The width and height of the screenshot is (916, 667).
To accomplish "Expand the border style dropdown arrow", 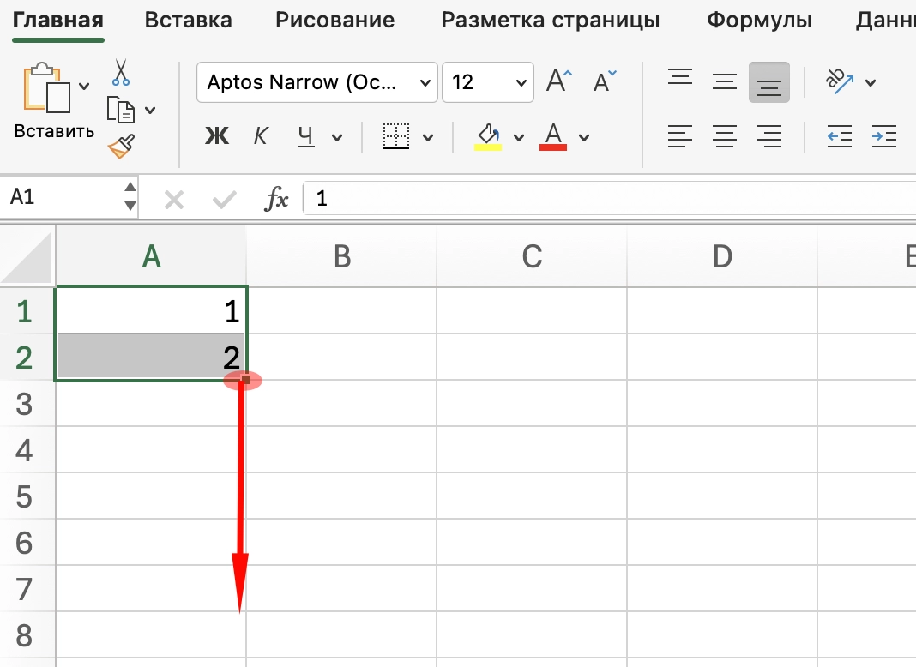I will point(429,136).
